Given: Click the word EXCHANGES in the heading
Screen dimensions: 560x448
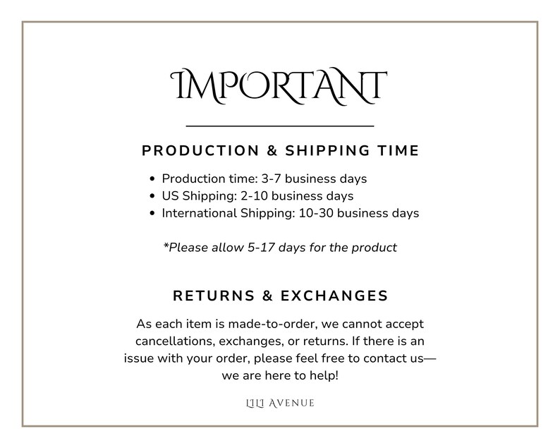Looking at the screenshot, I should 334,296.
